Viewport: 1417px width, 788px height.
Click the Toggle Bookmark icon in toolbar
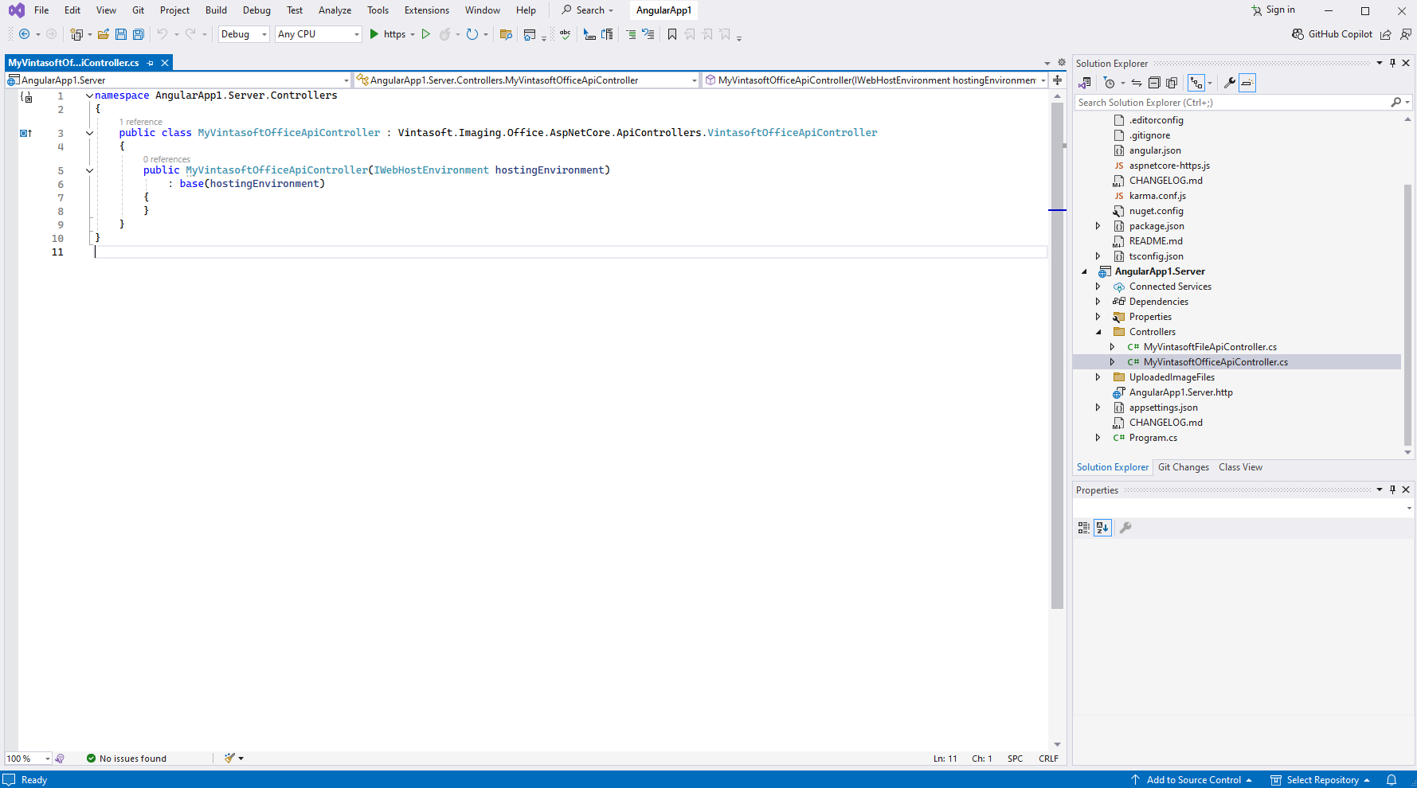tap(672, 34)
